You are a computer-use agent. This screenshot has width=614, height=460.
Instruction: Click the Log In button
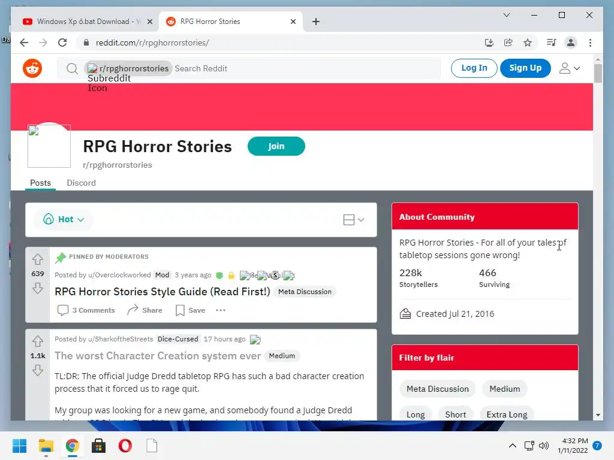474,68
